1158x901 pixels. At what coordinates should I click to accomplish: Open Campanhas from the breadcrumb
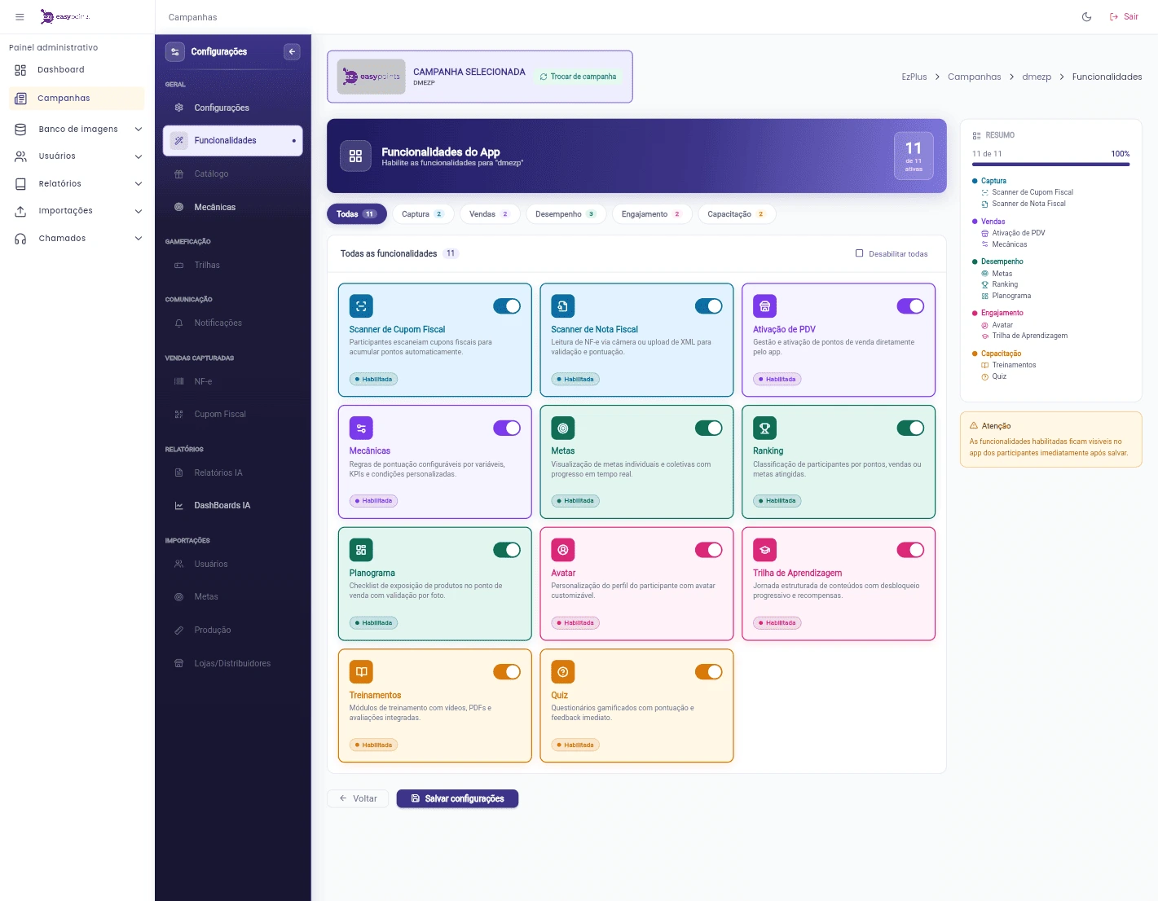tap(974, 77)
